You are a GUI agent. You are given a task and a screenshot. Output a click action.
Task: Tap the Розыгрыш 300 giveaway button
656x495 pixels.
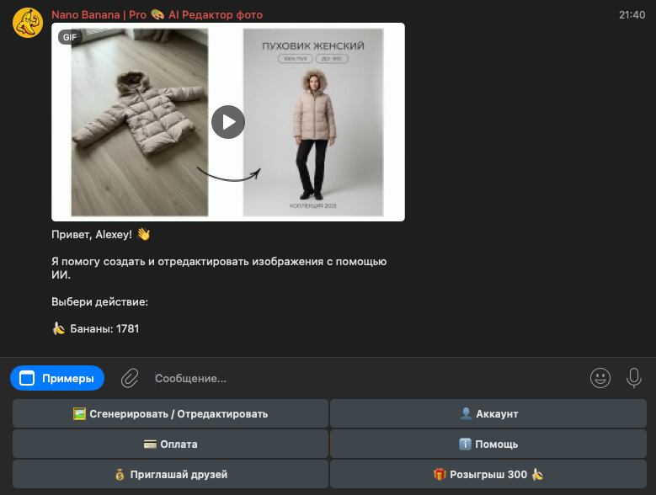(x=488, y=474)
